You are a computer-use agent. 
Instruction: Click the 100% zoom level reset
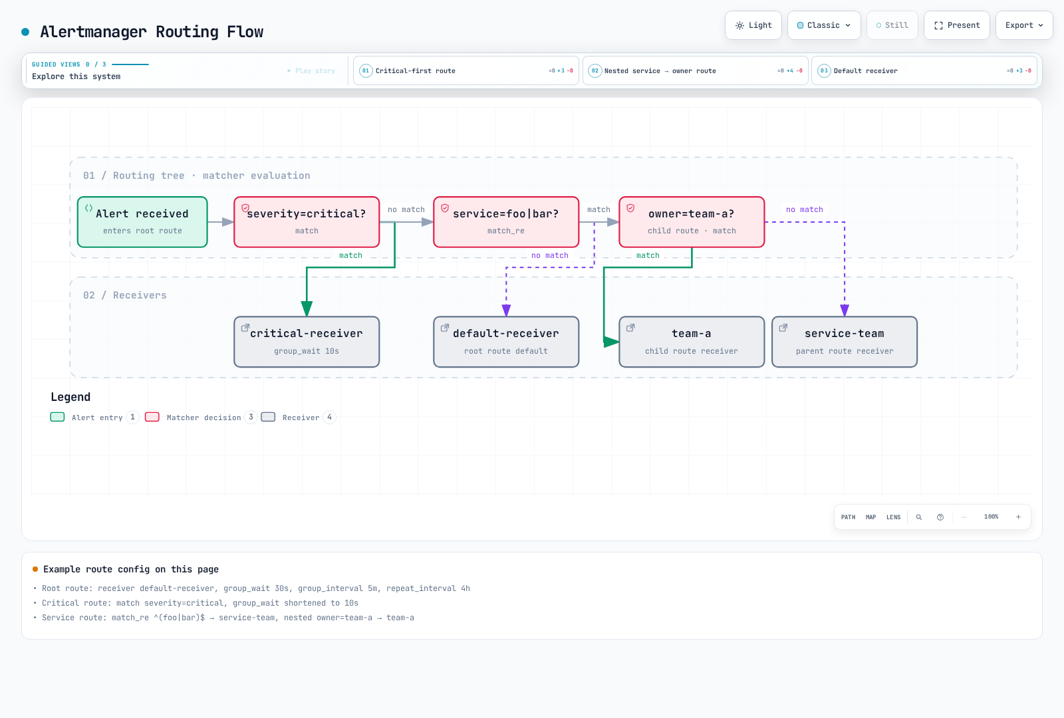pos(991,517)
